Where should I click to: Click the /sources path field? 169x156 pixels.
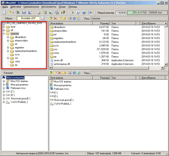pyautogui.click(x=129, y=19)
